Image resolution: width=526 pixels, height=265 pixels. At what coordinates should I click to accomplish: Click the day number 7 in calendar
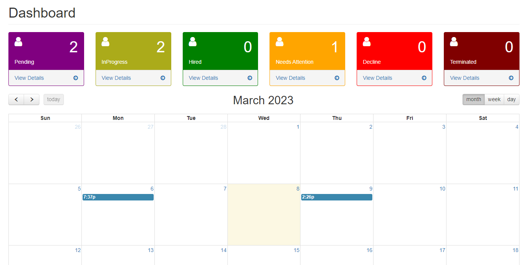tap(225, 189)
